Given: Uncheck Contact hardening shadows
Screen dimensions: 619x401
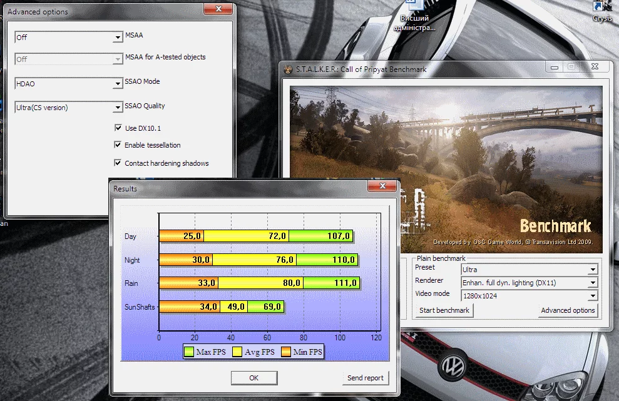Looking at the screenshot, I should point(118,163).
